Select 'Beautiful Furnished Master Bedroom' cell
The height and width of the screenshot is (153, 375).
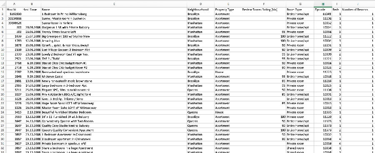pos(114,112)
